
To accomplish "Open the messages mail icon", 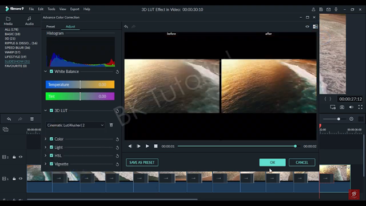I will (328, 10).
